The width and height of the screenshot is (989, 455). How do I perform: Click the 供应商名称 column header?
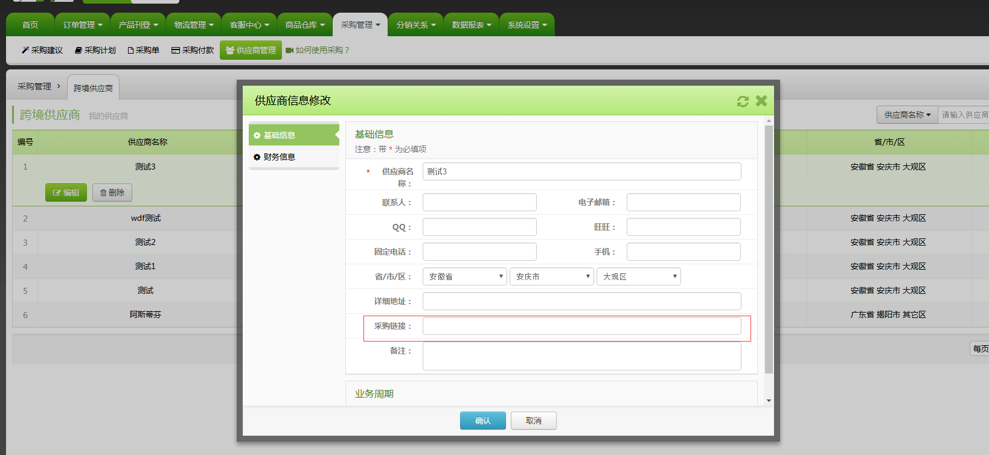(147, 142)
